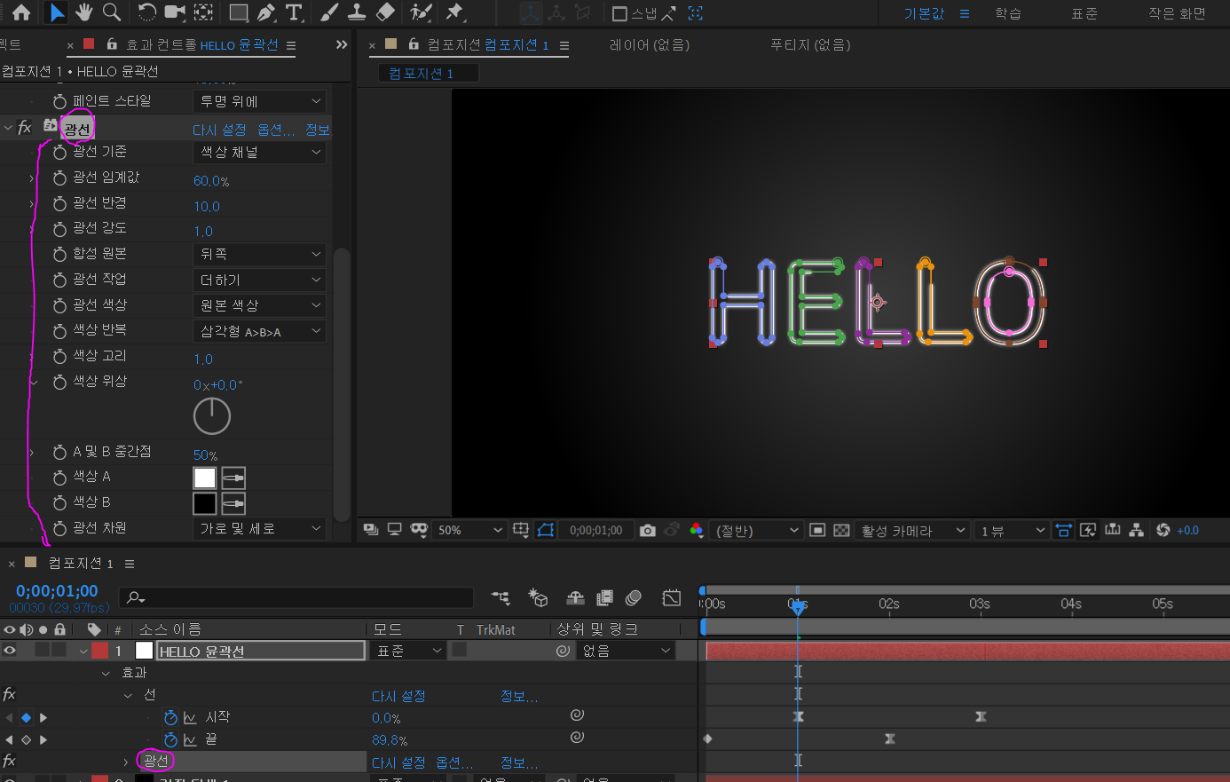Select the Hand tool
This screenshot has height=782, width=1230.
click(84, 12)
